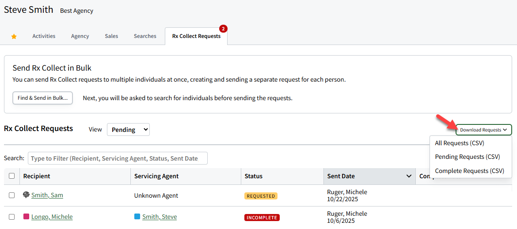Click the blue square beside Smith, Steve
The width and height of the screenshot is (517, 229).
[137, 217]
